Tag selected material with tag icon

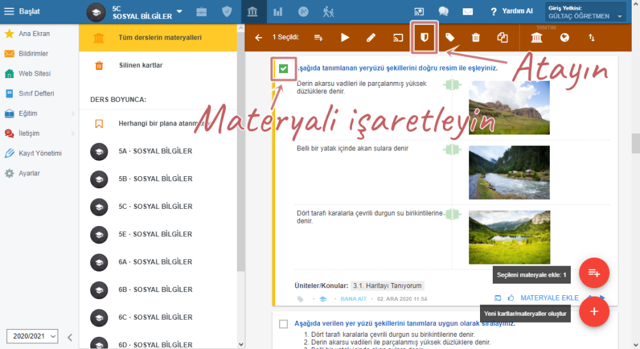[x=450, y=38]
